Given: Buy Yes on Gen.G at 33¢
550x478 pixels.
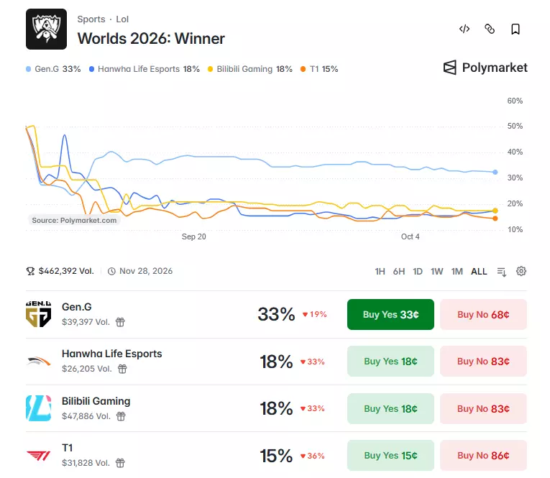Looking at the screenshot, I should [x=390, y=315].
